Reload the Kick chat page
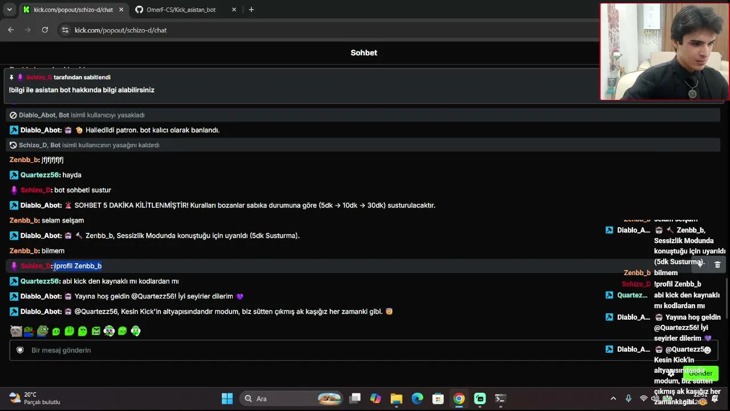 (45, 30)
